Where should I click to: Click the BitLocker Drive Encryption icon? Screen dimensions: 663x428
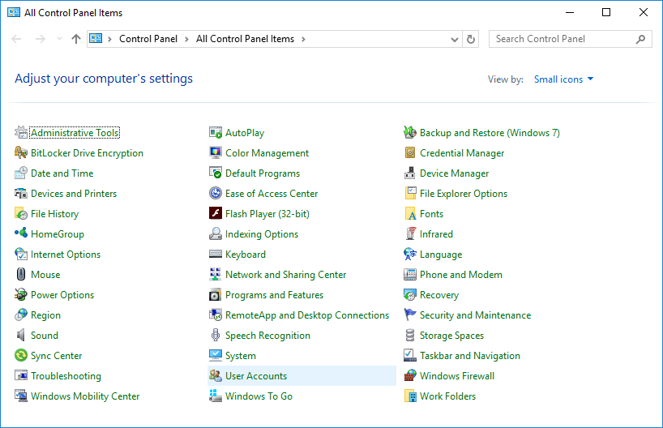point(21,153)
